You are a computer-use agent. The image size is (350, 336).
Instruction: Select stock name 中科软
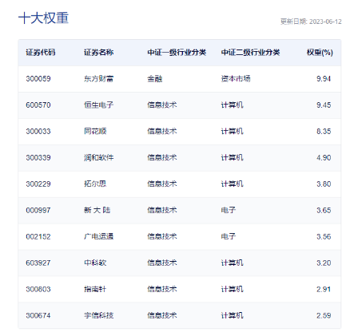pos(95,263)
